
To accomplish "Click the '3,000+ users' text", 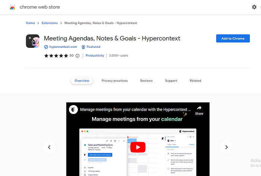I will point(119,56).
